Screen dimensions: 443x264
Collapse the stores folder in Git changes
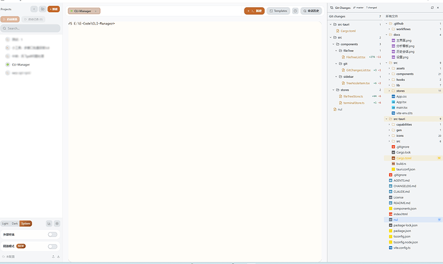pos(333,90)
